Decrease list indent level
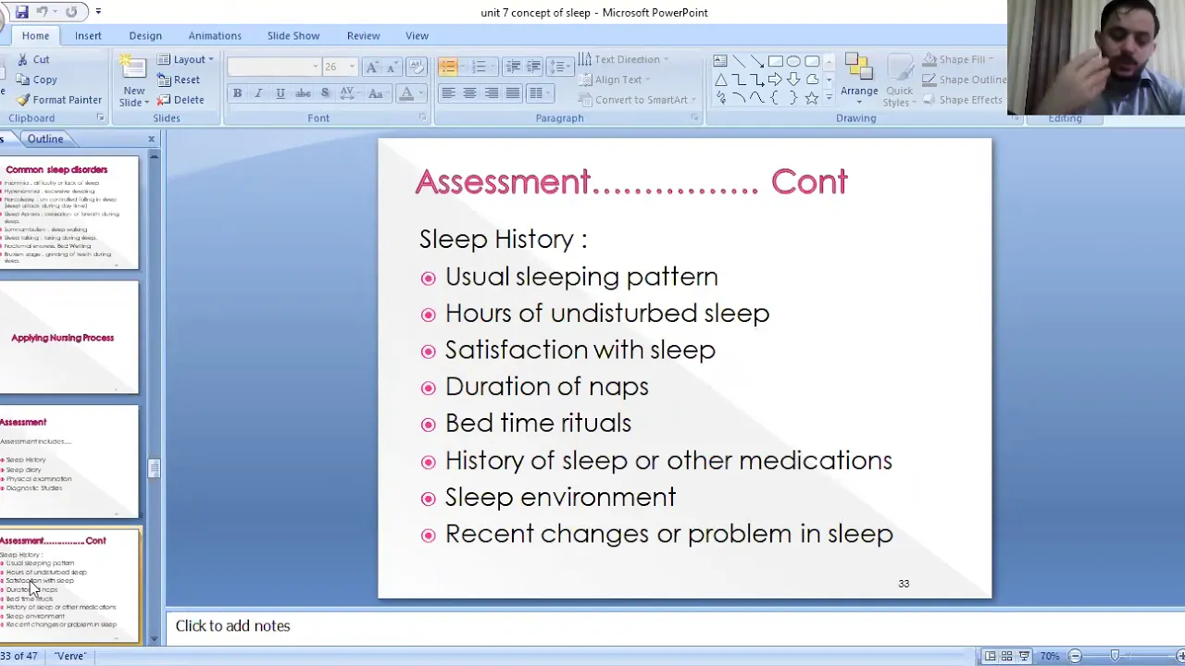1185x666 pixels. coord(513,67)
